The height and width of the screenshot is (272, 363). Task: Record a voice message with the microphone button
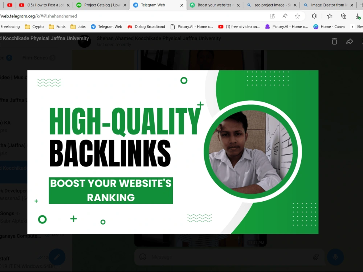[335, 257]
